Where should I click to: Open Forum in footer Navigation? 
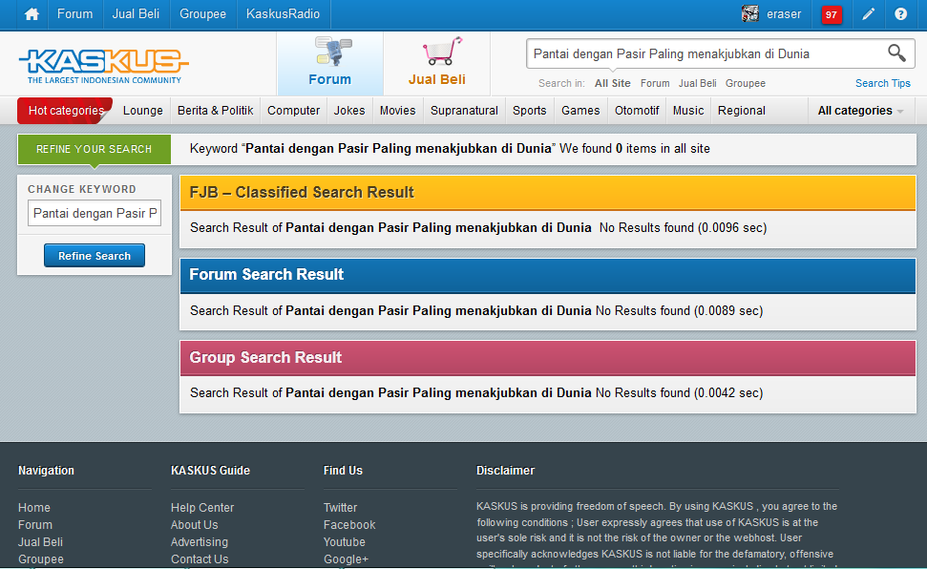click(x=35, y=525)
